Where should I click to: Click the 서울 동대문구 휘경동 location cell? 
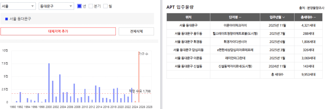tap(188, 42)
